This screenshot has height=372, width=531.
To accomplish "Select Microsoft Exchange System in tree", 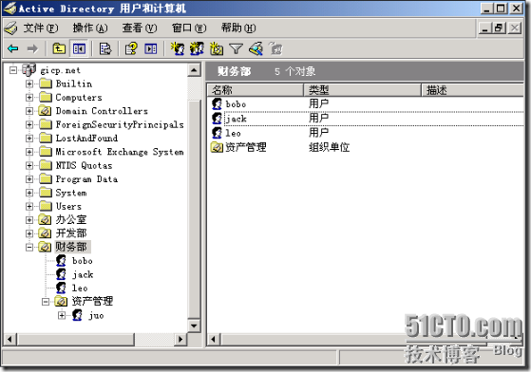I will (x=120, y=152).
